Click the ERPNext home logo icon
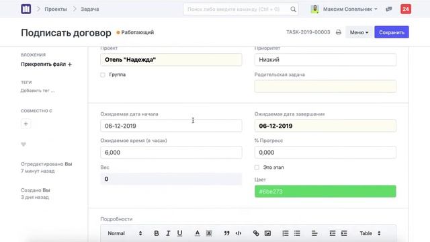 click(26, 9)
